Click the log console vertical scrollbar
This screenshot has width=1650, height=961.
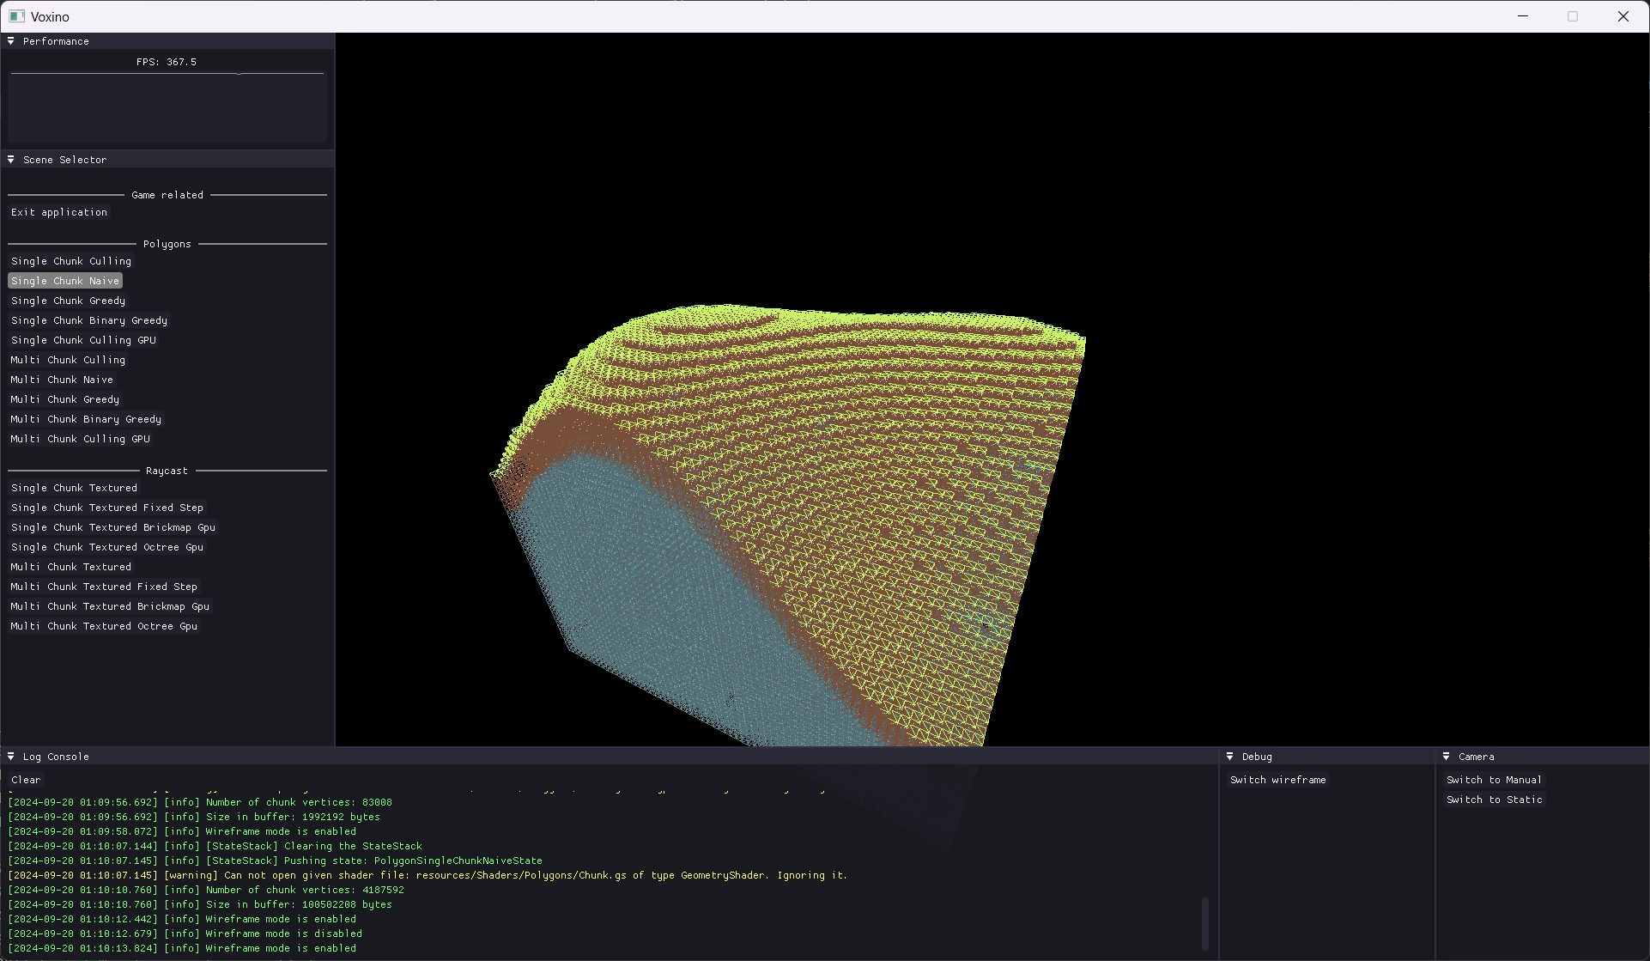click(1205, 922)
